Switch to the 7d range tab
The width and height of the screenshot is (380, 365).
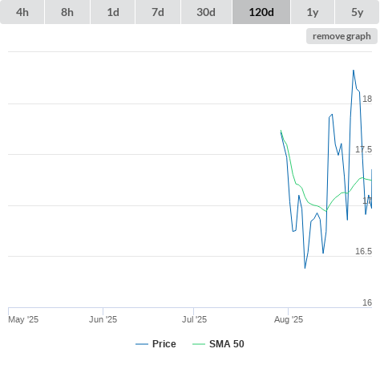(158, 12)
